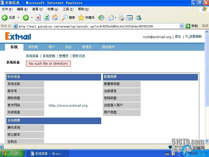Click the IE icon in title bar
Image resolution: width=209 pixels, height=157 pixels.
[x=2, y=2]
